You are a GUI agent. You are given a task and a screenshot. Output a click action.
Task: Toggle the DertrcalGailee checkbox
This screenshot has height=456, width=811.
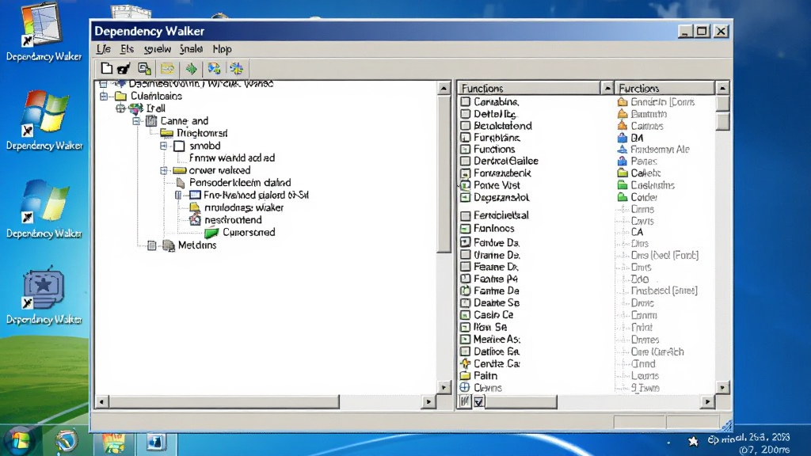click(466, 161)
